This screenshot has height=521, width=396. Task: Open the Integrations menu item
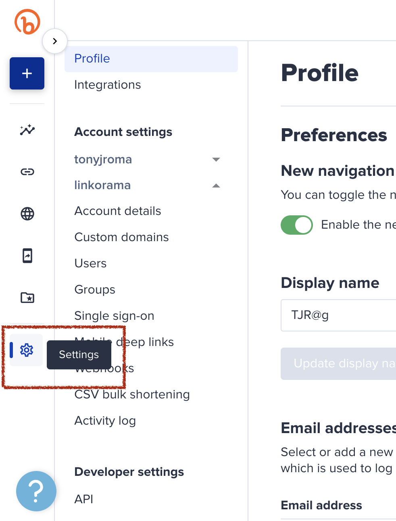[108, 85]
